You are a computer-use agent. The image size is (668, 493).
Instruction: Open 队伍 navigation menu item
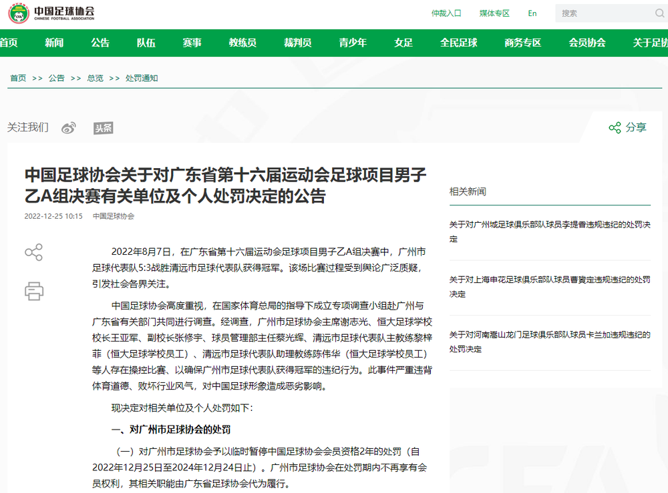pyautogui.click(x=146, y=43)
